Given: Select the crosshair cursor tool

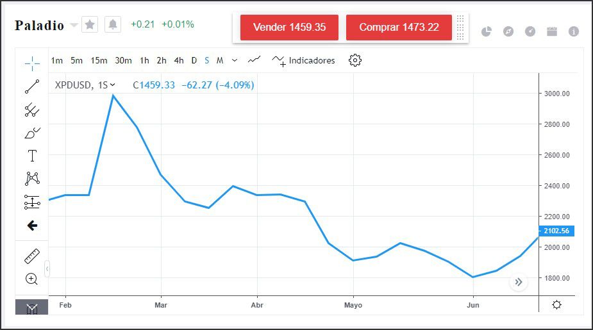Looking at the screenshot, I should tap(32, 63).
